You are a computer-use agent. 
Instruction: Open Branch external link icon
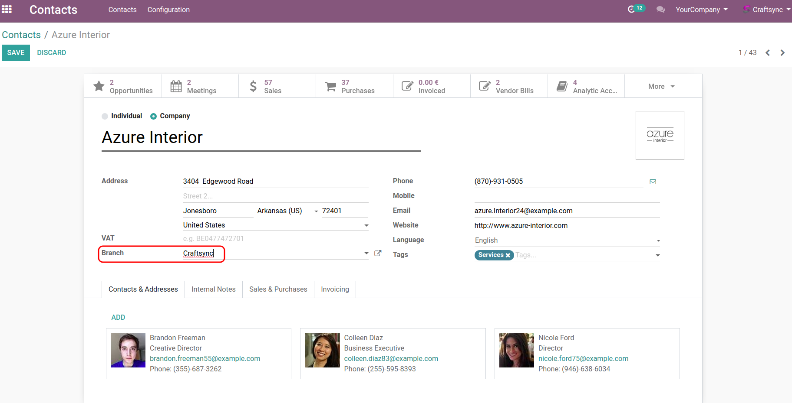click(x=378, y=253)
